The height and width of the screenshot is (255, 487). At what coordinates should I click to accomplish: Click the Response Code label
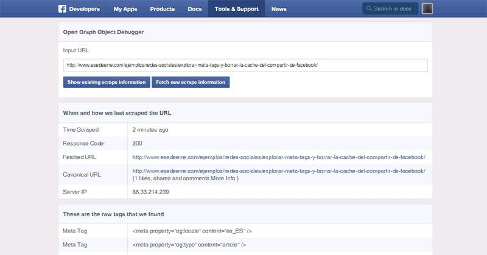click(83, 143)
